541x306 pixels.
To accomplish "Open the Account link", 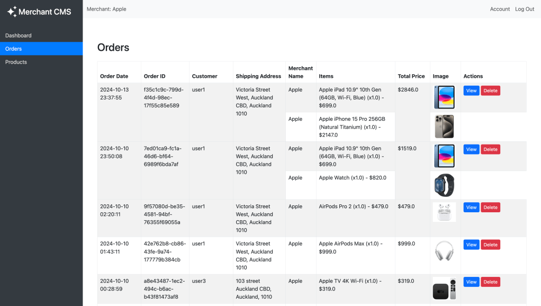I will click(500, 9).
